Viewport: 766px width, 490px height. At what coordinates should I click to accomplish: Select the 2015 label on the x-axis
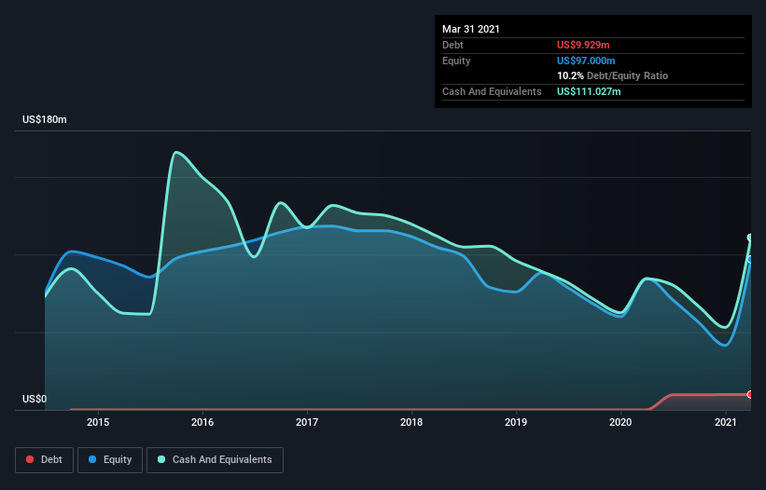[98, 423]
